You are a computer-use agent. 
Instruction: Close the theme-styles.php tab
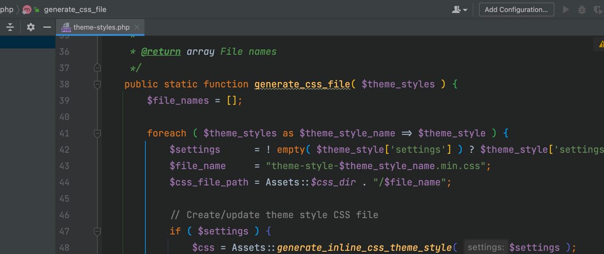pyautogui.click(x=137, y=27)
